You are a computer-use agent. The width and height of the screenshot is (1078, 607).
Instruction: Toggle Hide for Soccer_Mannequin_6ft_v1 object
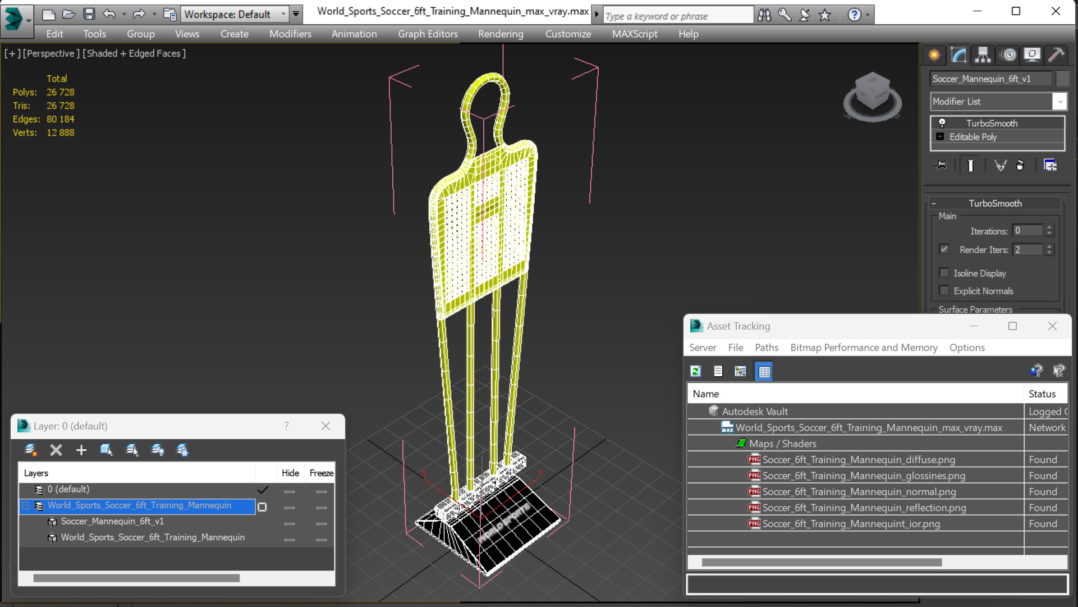290,523
